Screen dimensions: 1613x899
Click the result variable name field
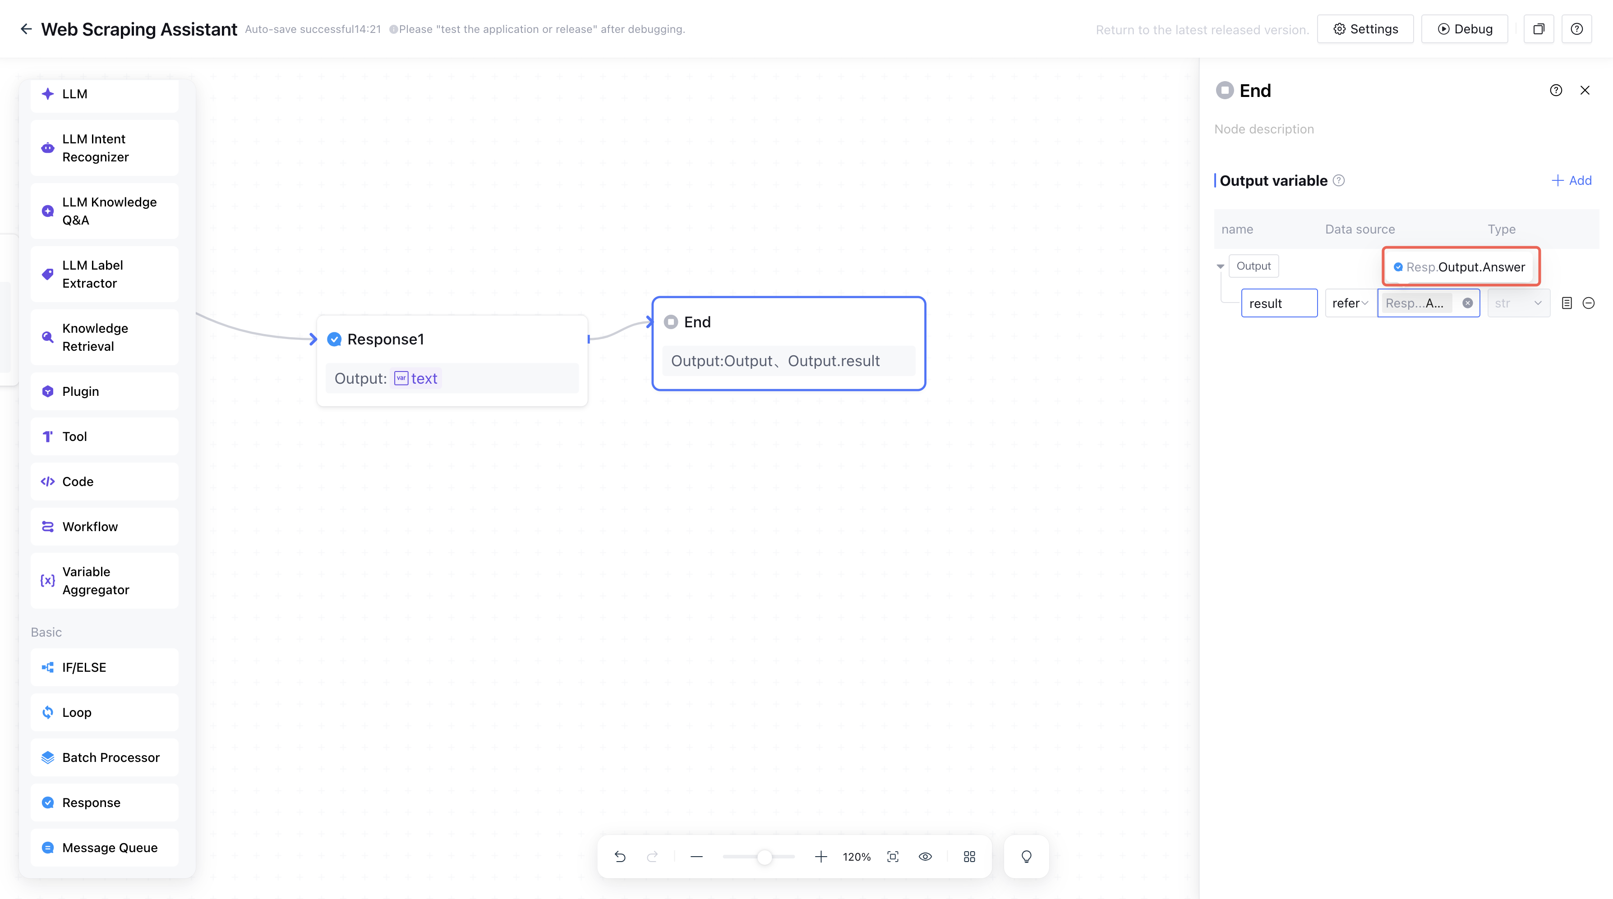(1279, 303)
